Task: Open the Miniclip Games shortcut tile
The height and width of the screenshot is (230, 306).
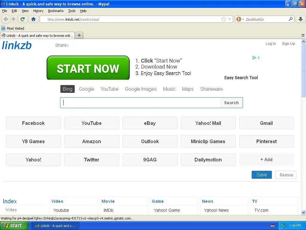Action: 208,141
